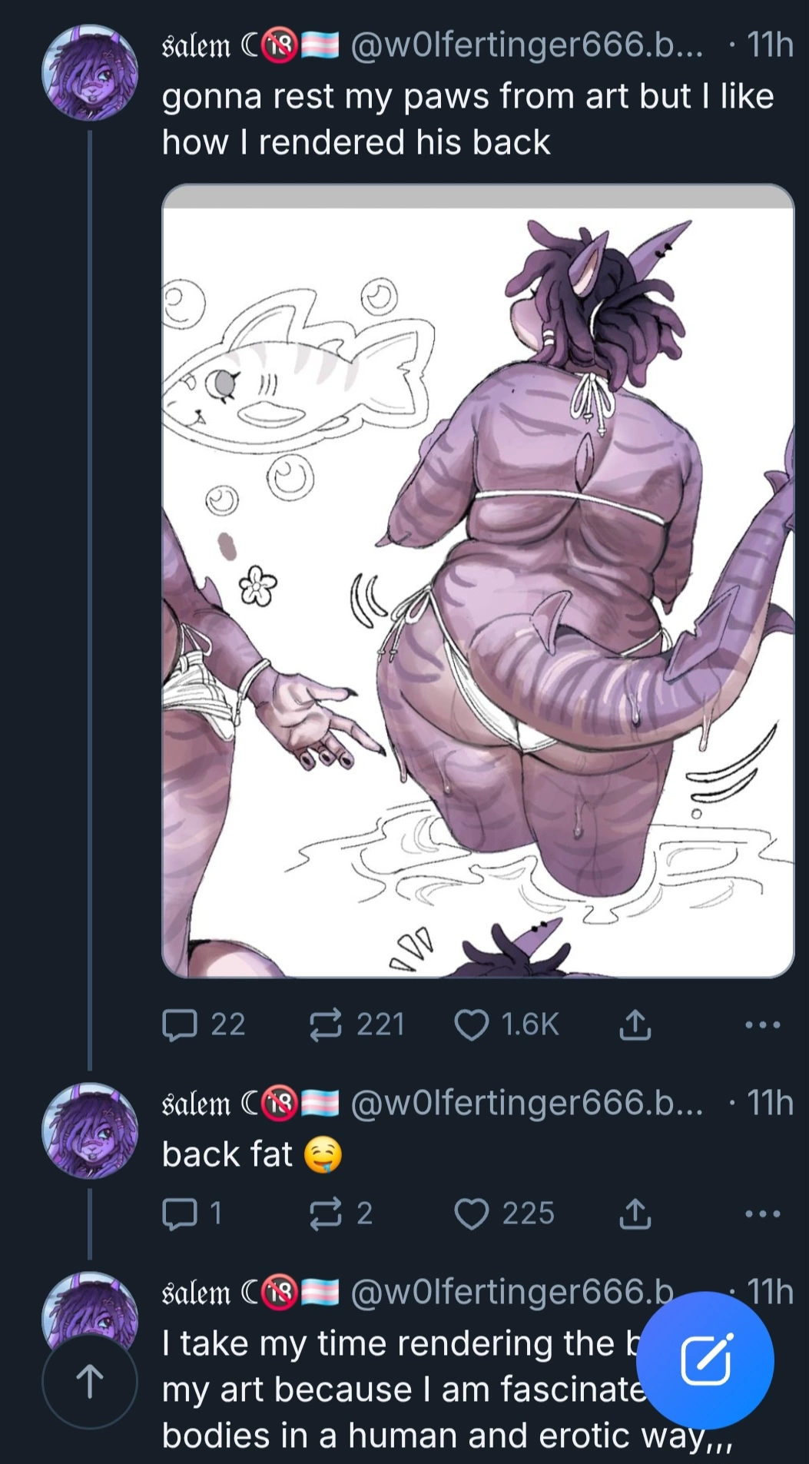Like the 'back fat' post with 225 likes

click(x=504, y=1213)
